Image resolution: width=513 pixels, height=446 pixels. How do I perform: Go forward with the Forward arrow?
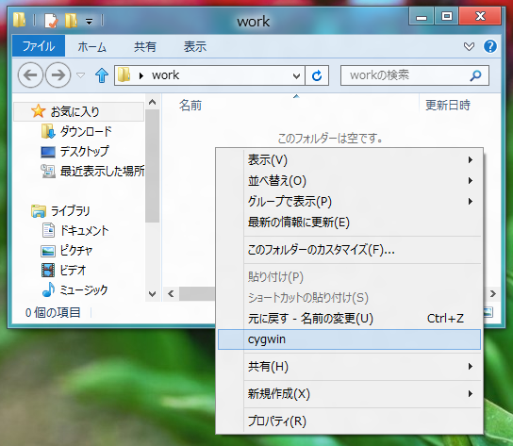58,74
